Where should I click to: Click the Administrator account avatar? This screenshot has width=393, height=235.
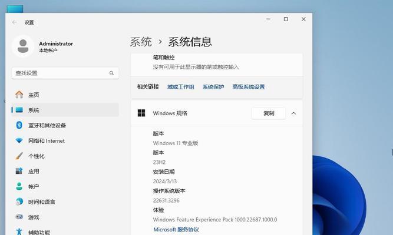click(x=23, y=46)
